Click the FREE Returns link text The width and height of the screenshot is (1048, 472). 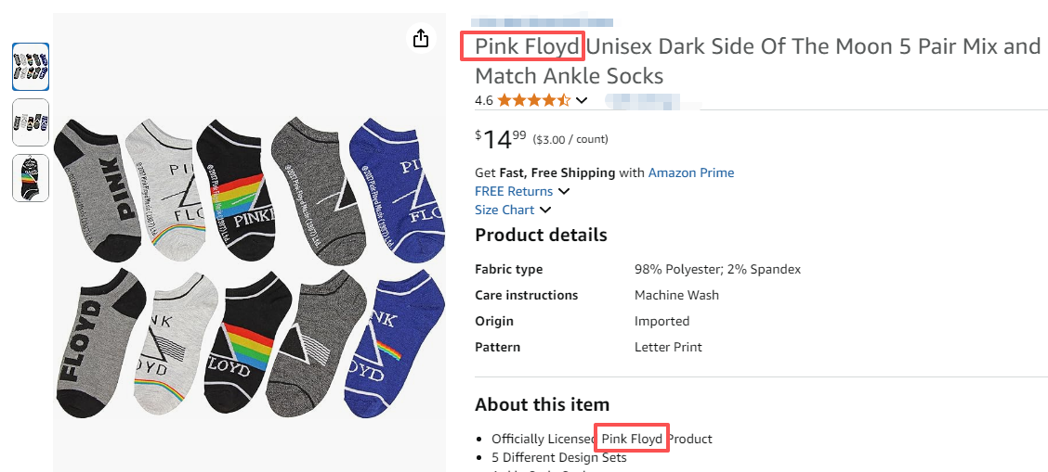tap(514, 191)
